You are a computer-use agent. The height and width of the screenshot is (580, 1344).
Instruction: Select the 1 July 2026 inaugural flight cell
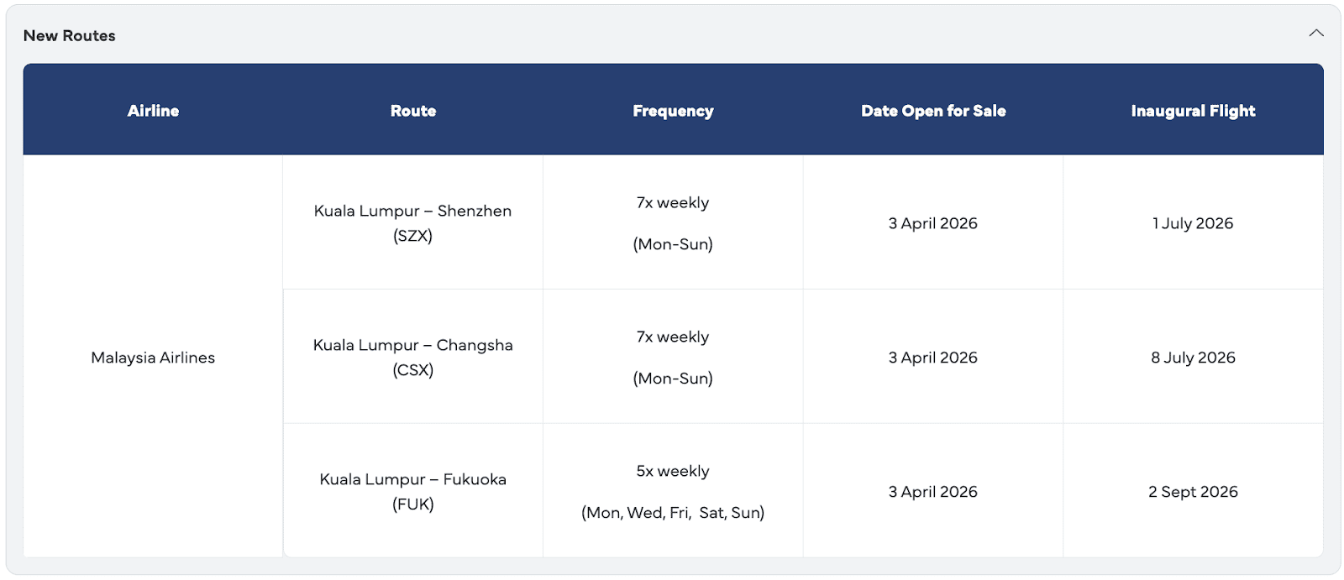1193,223
